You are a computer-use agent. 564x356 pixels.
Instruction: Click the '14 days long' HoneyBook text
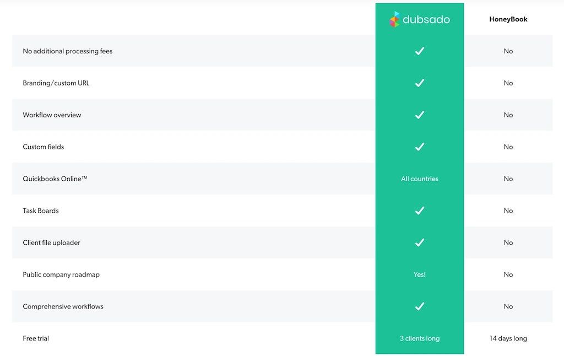[508, 338]
